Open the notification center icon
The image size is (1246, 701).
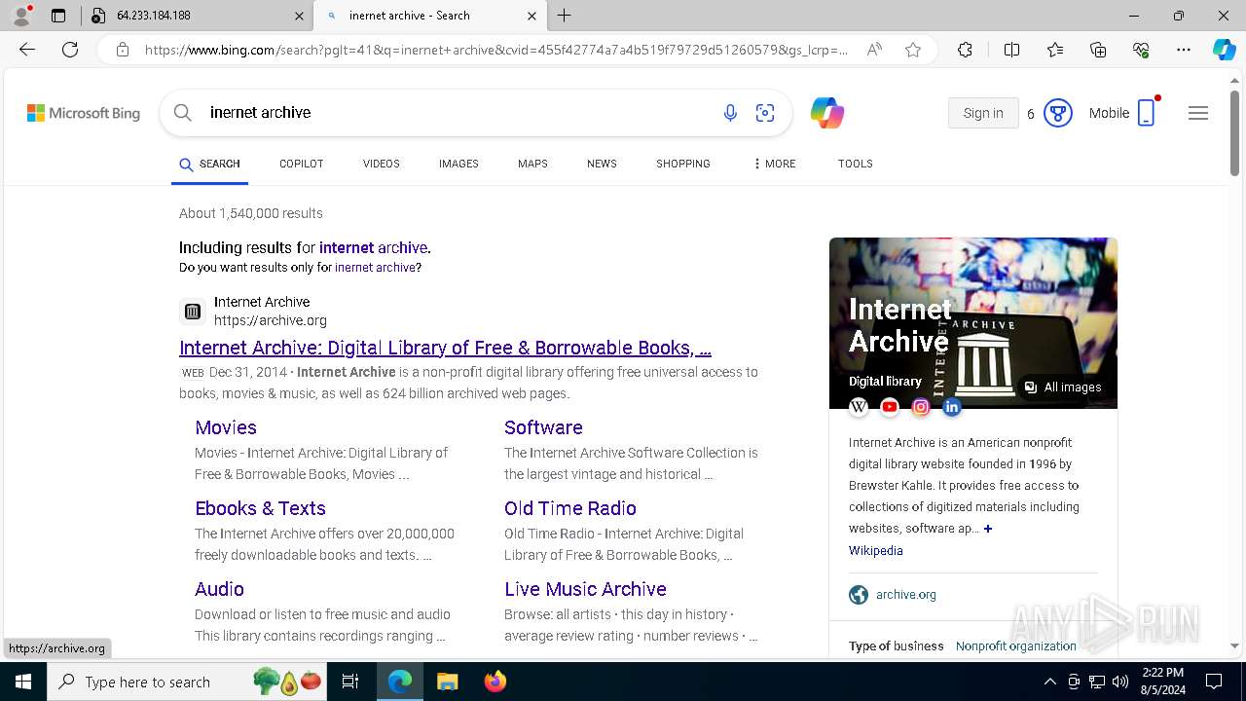coord(1214,682)
